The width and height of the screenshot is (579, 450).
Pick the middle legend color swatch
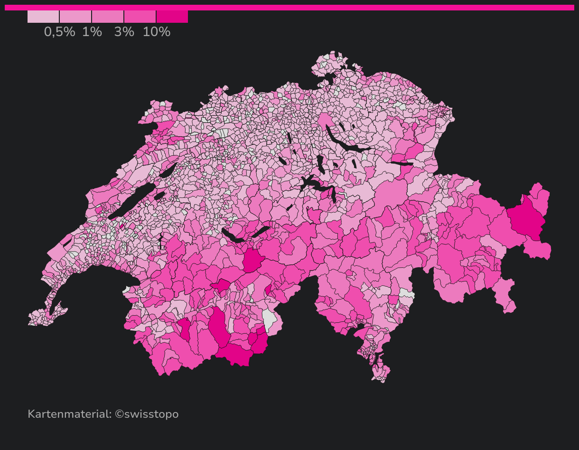coord(108,17)
